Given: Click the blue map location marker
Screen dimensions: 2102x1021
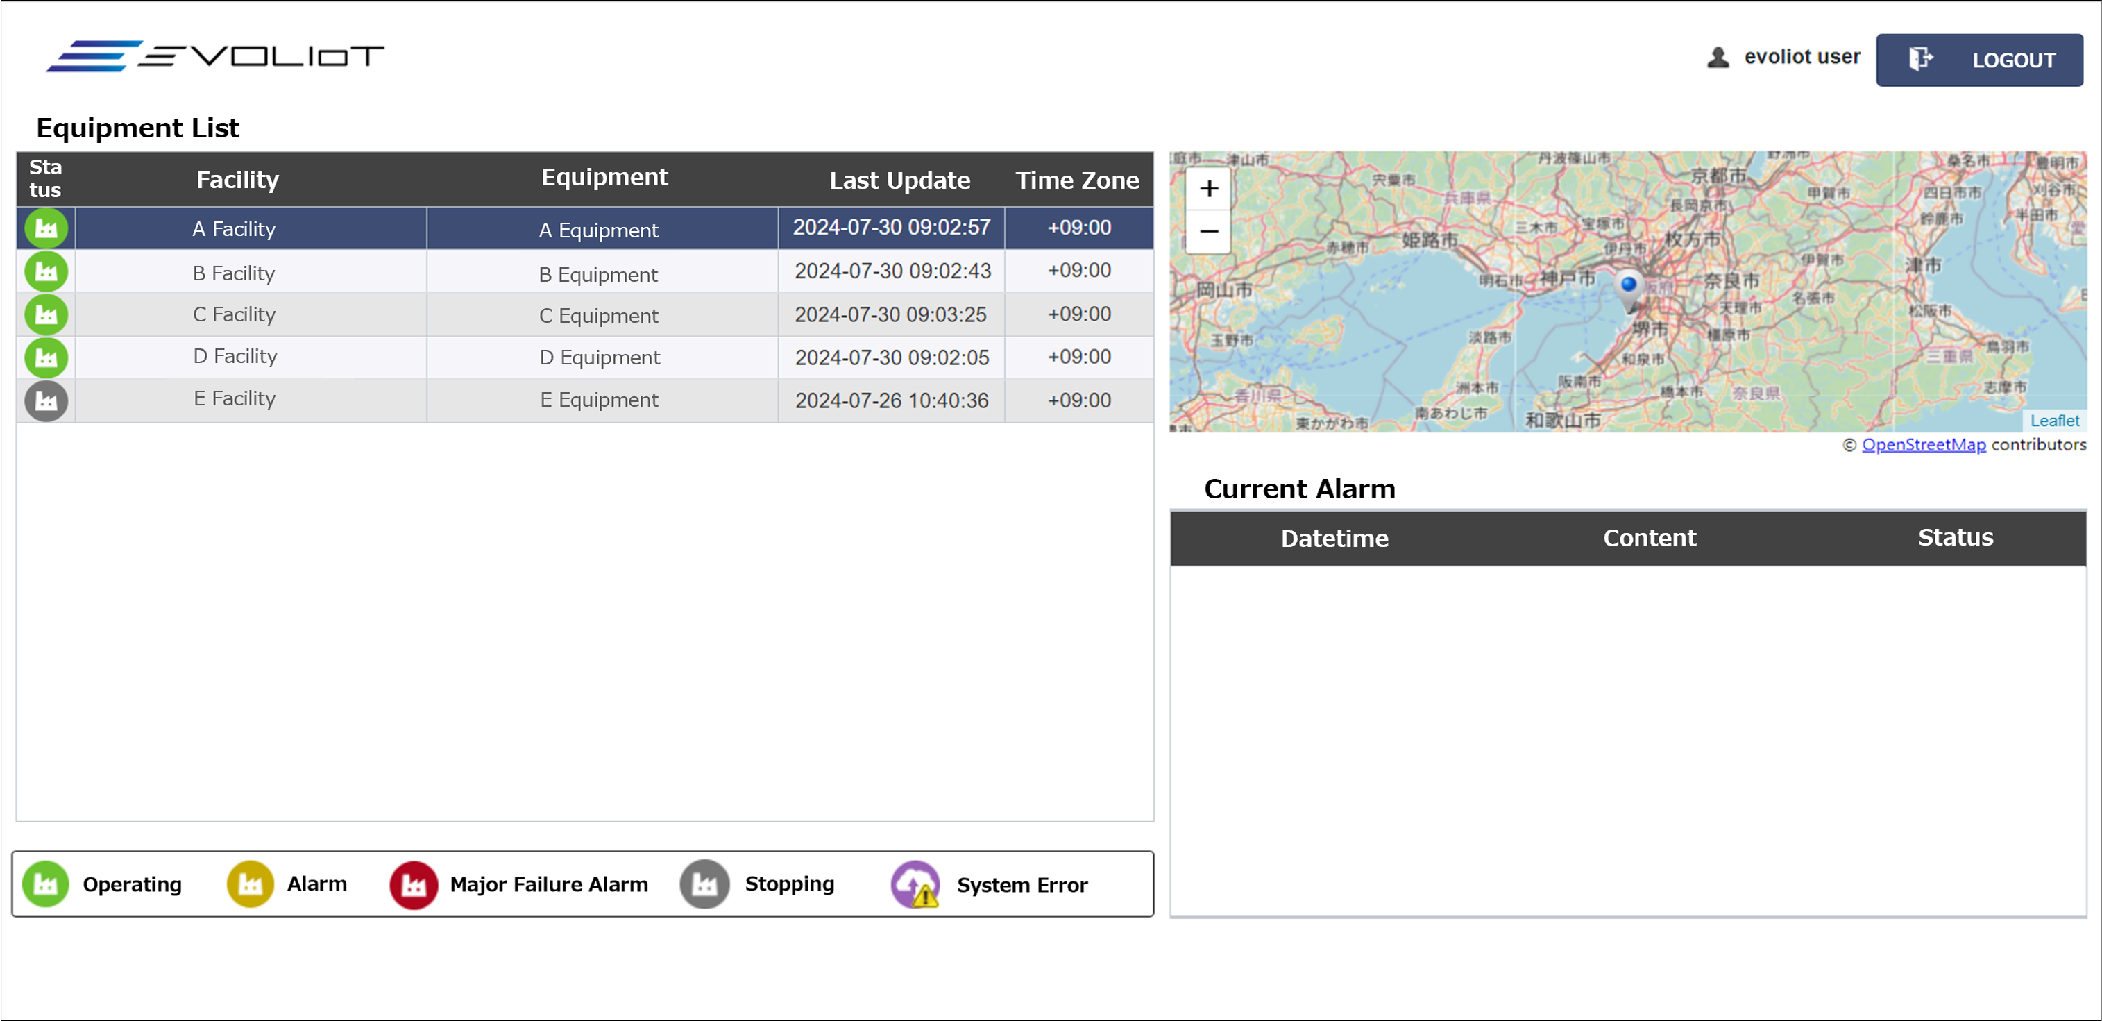Looking at the screenshot, I should 1628,287.
